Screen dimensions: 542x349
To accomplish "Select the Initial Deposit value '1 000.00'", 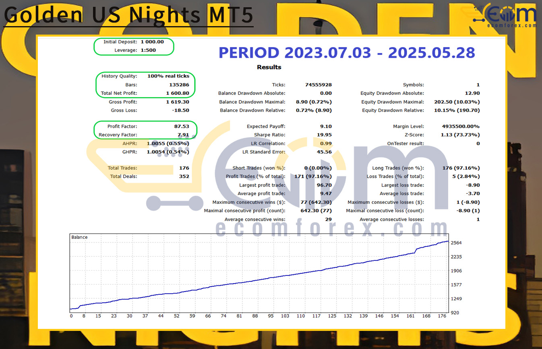I will pyautogui.click(x=152, y=42).
